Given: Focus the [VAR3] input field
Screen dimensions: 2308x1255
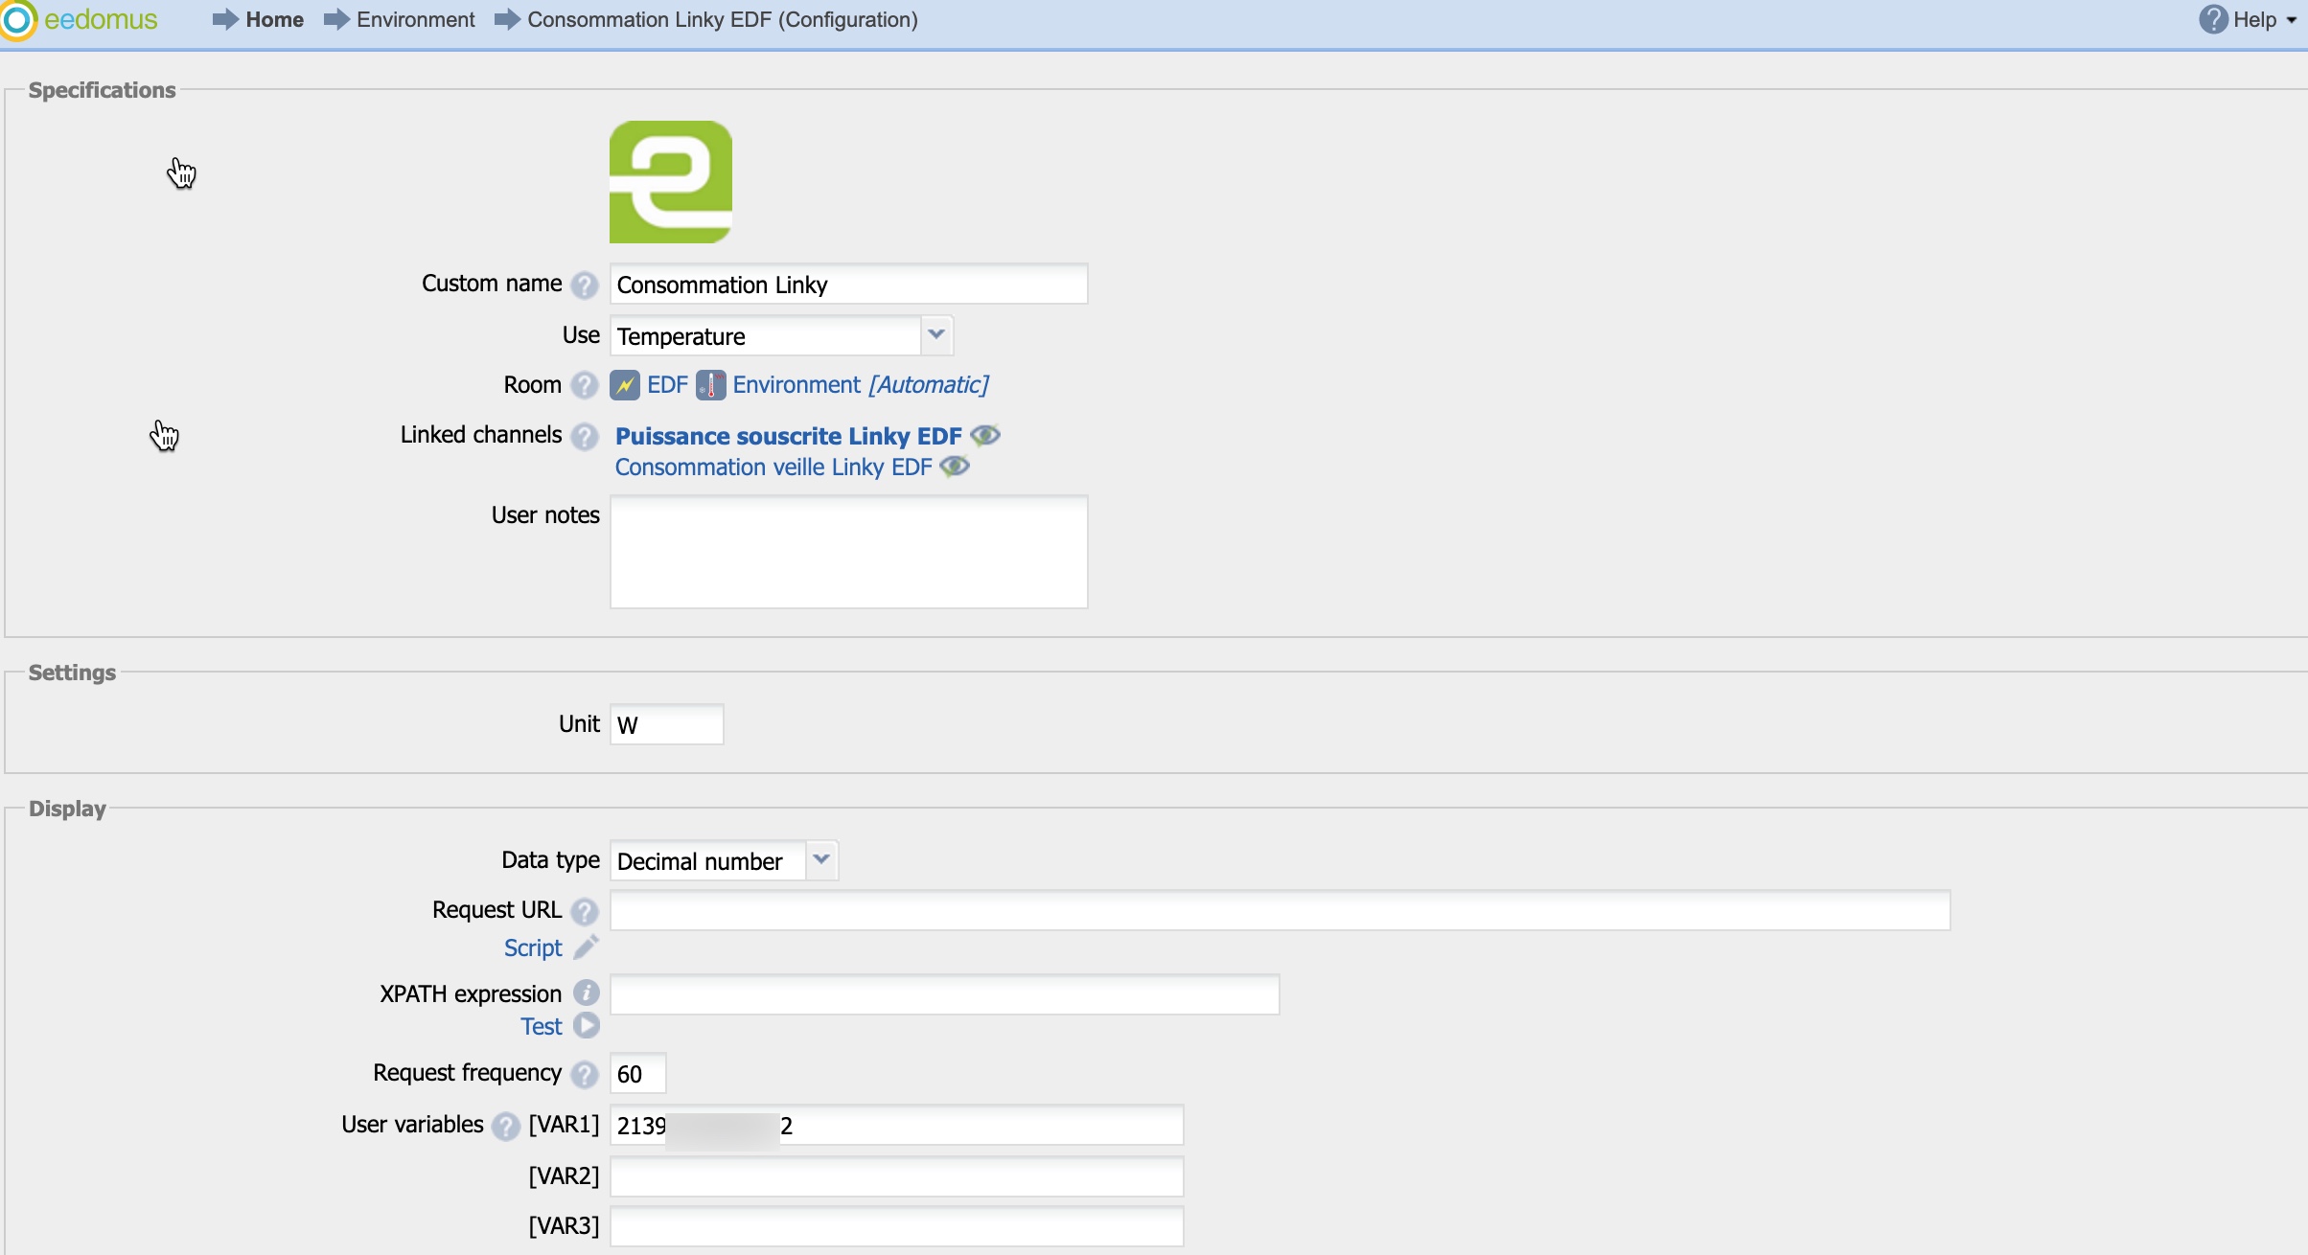Looking at the screenshot, I should click(897, 1227).
